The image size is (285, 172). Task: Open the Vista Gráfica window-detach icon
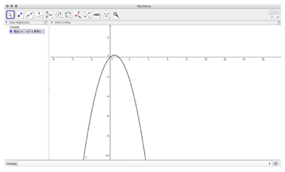click(279, 23)
